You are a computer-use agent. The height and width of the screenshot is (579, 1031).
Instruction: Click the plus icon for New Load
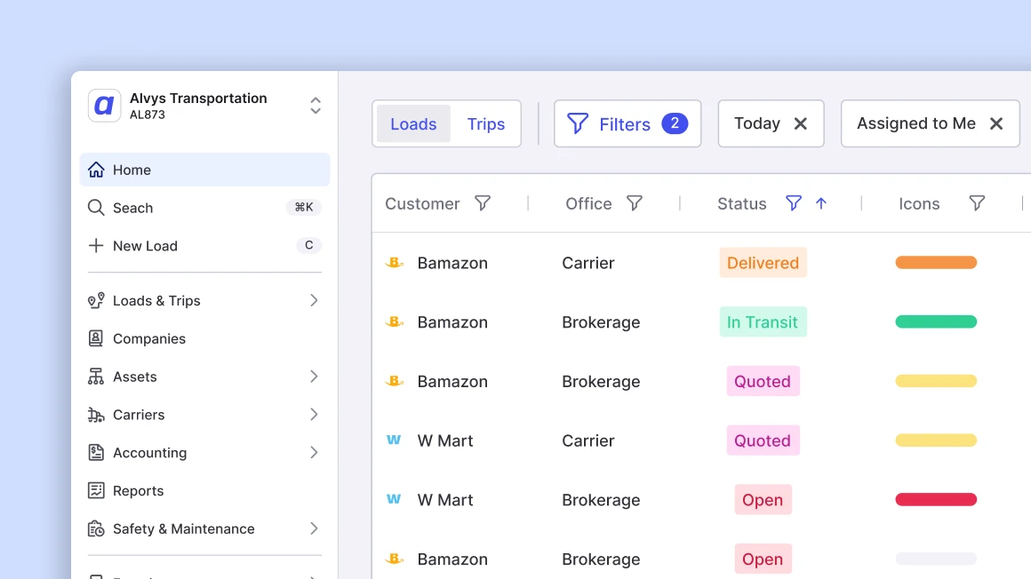96,246
